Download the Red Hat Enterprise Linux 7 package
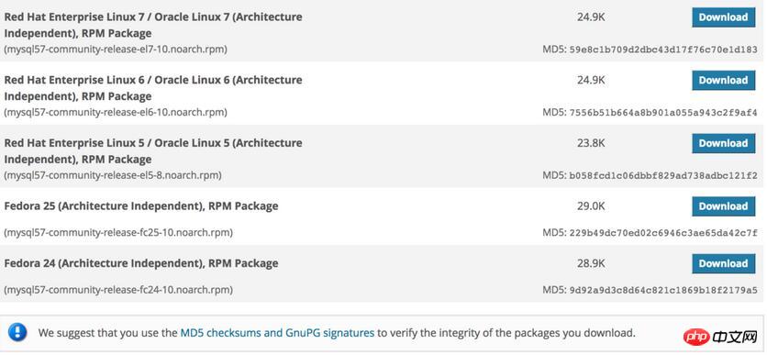The width and height of the screenshot is (767, 355). coord(724,17)
